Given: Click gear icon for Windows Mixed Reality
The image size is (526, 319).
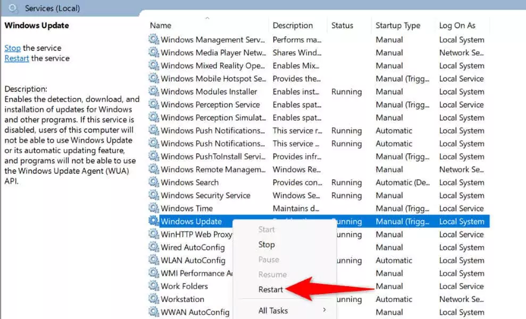Looking at the screenshot, I should click(x=154, y=65).
